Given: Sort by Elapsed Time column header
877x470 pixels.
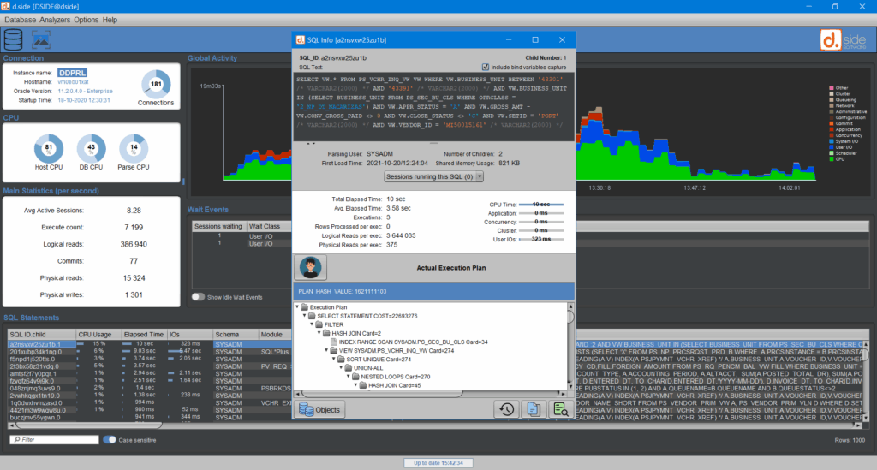Looking at the screenshot, I should (x=144, y=334).
